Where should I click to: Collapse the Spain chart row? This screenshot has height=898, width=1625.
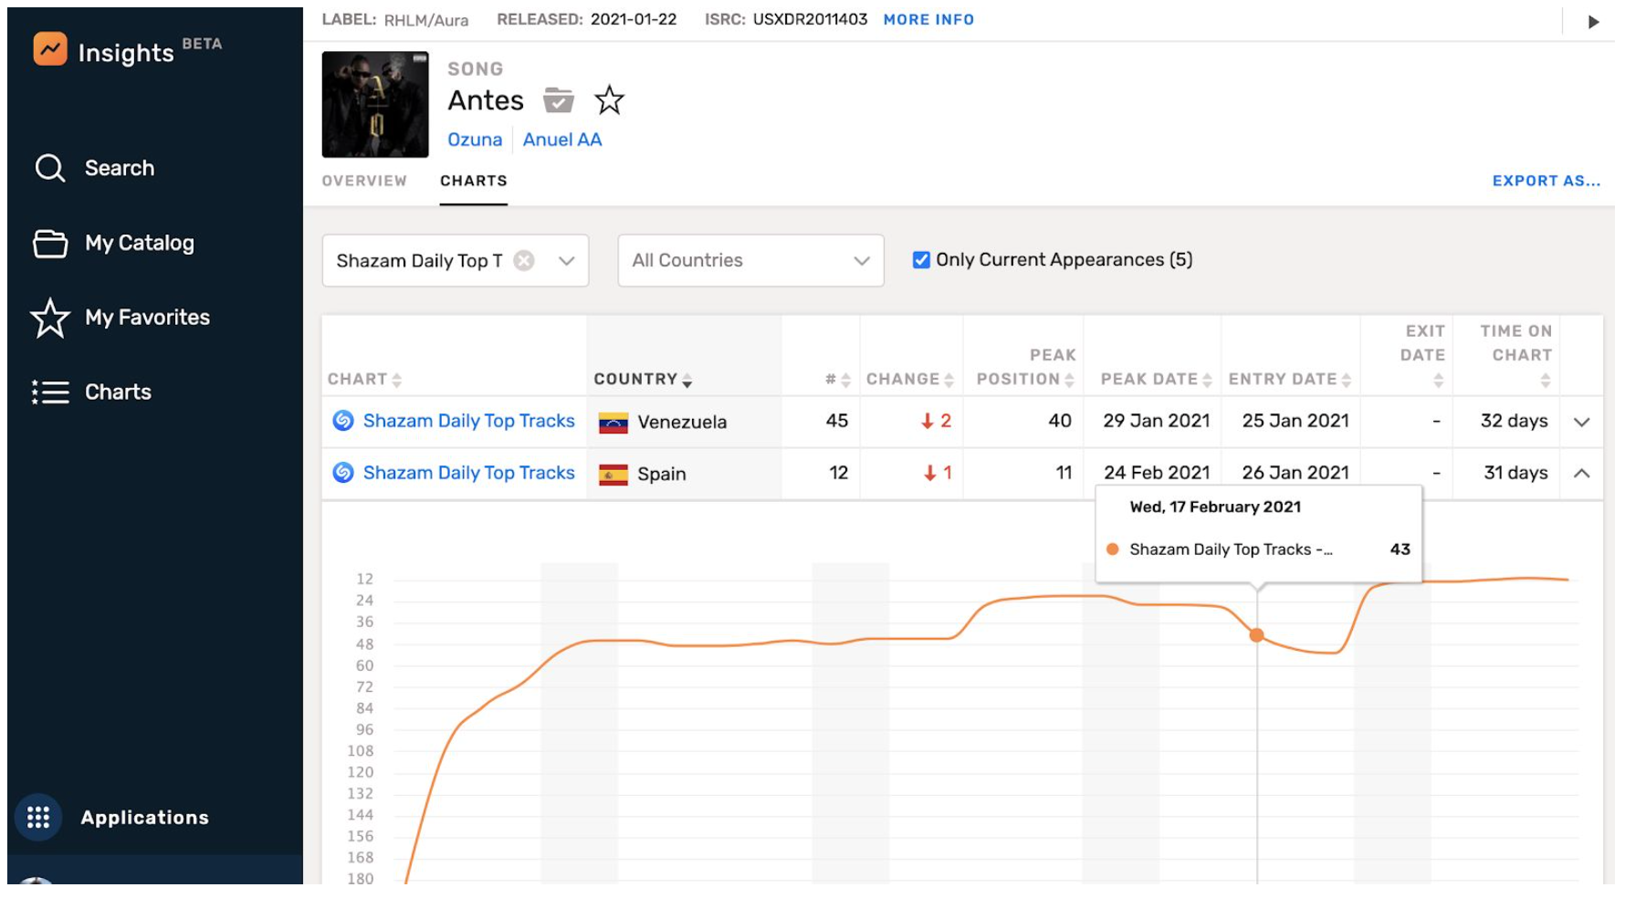(1581, 474)
